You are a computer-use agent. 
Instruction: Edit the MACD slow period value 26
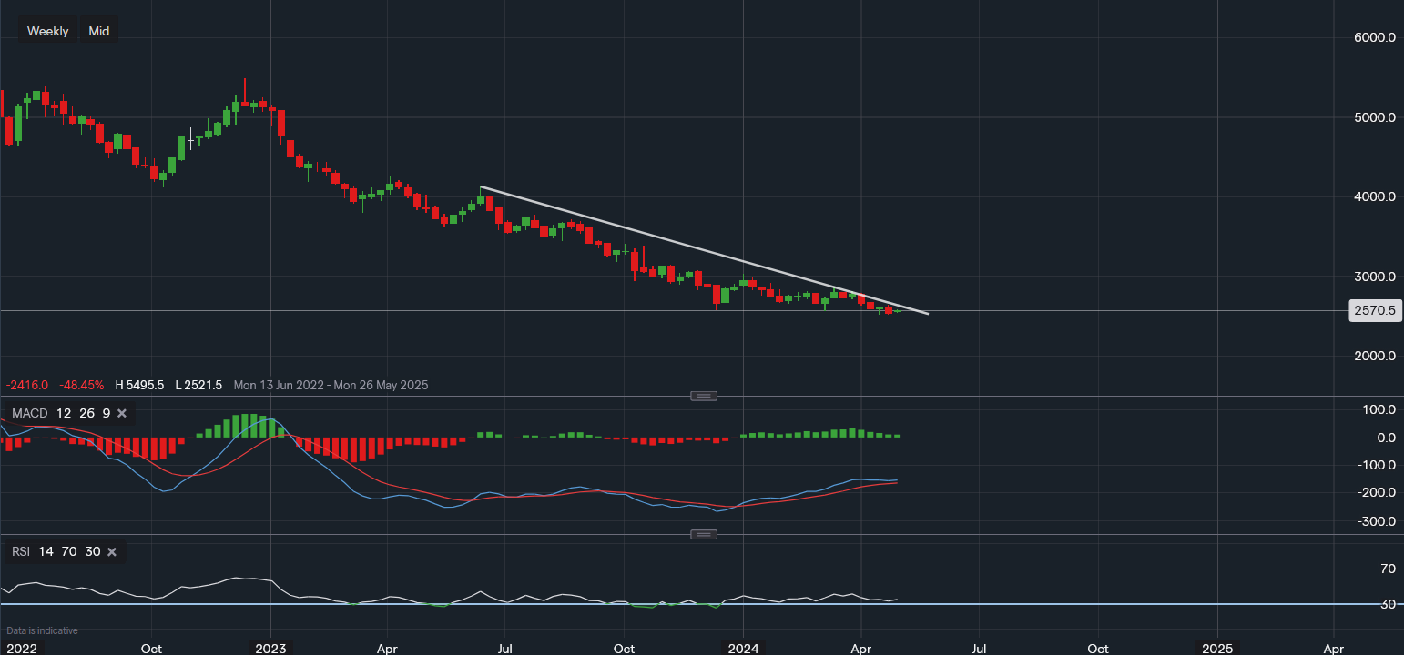click(x=86, y=414)
